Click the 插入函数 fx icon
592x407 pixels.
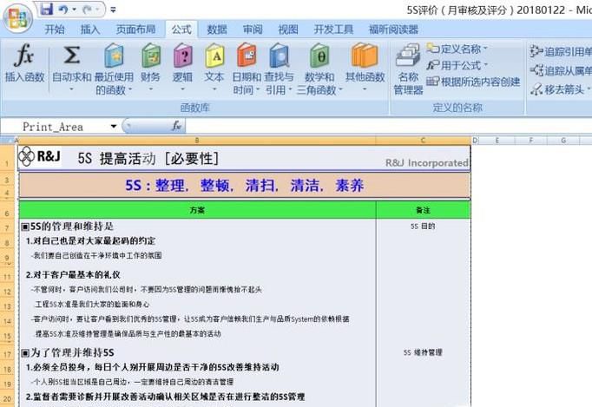coord(24,55)
